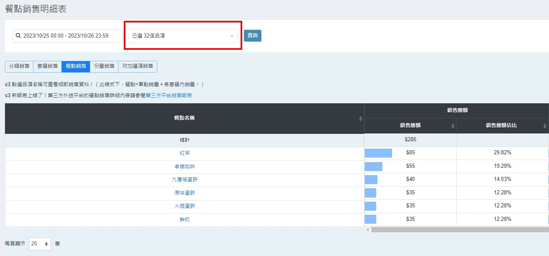Image resolution: width=549 pixels, height=256 pixels.
Task: Switch to 套餐銷售 tab
Action: (47, 66)
